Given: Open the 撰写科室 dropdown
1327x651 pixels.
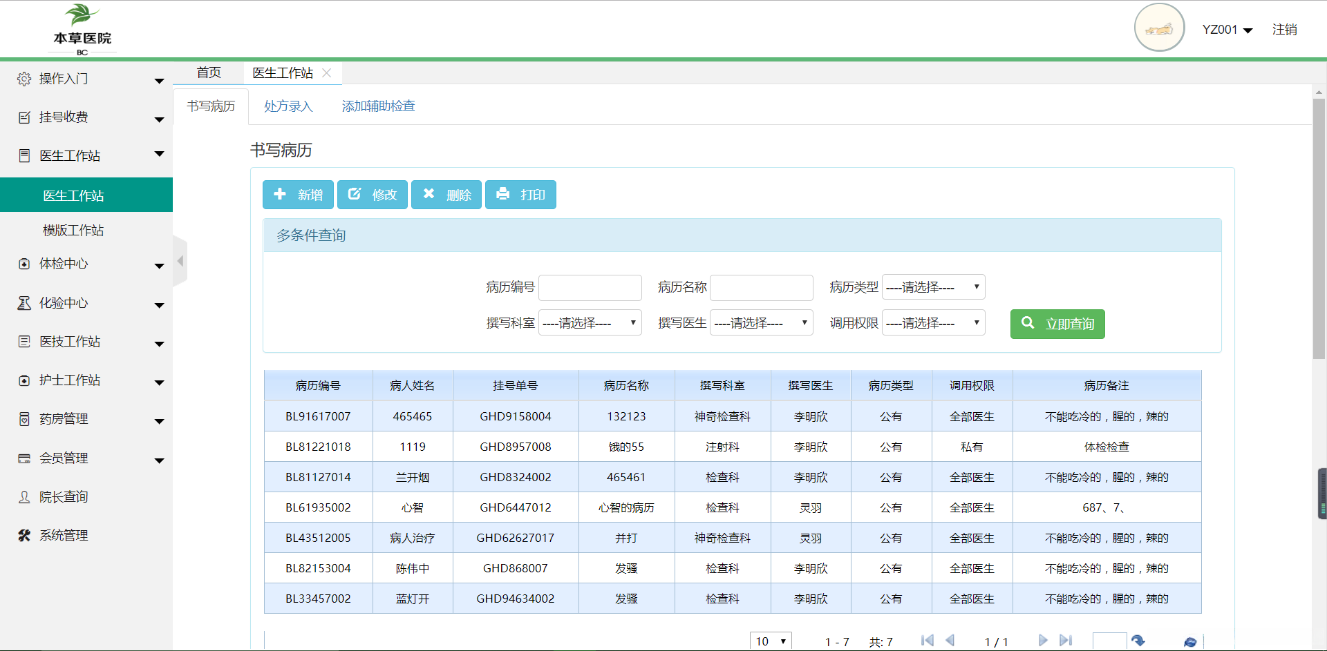Looking at the screenshot, I should coord(590,323).
